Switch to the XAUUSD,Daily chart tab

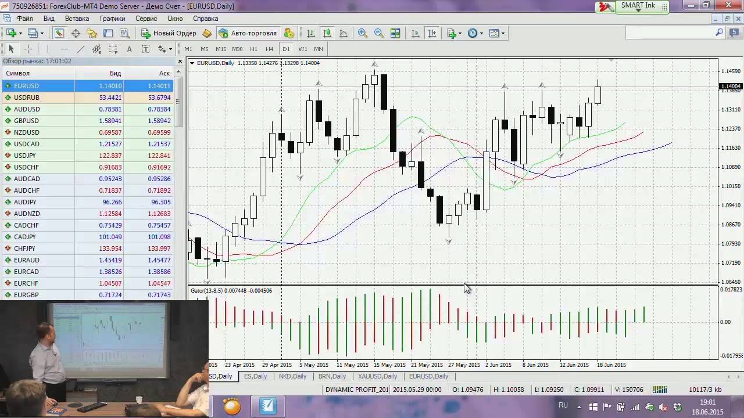pos(377,376)
